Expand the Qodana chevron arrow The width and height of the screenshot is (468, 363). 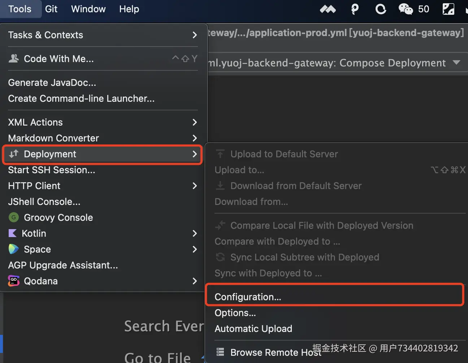pos(195,281)
